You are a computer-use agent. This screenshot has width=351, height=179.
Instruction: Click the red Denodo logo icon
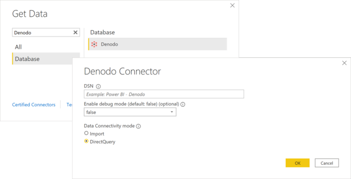point(94,44)
